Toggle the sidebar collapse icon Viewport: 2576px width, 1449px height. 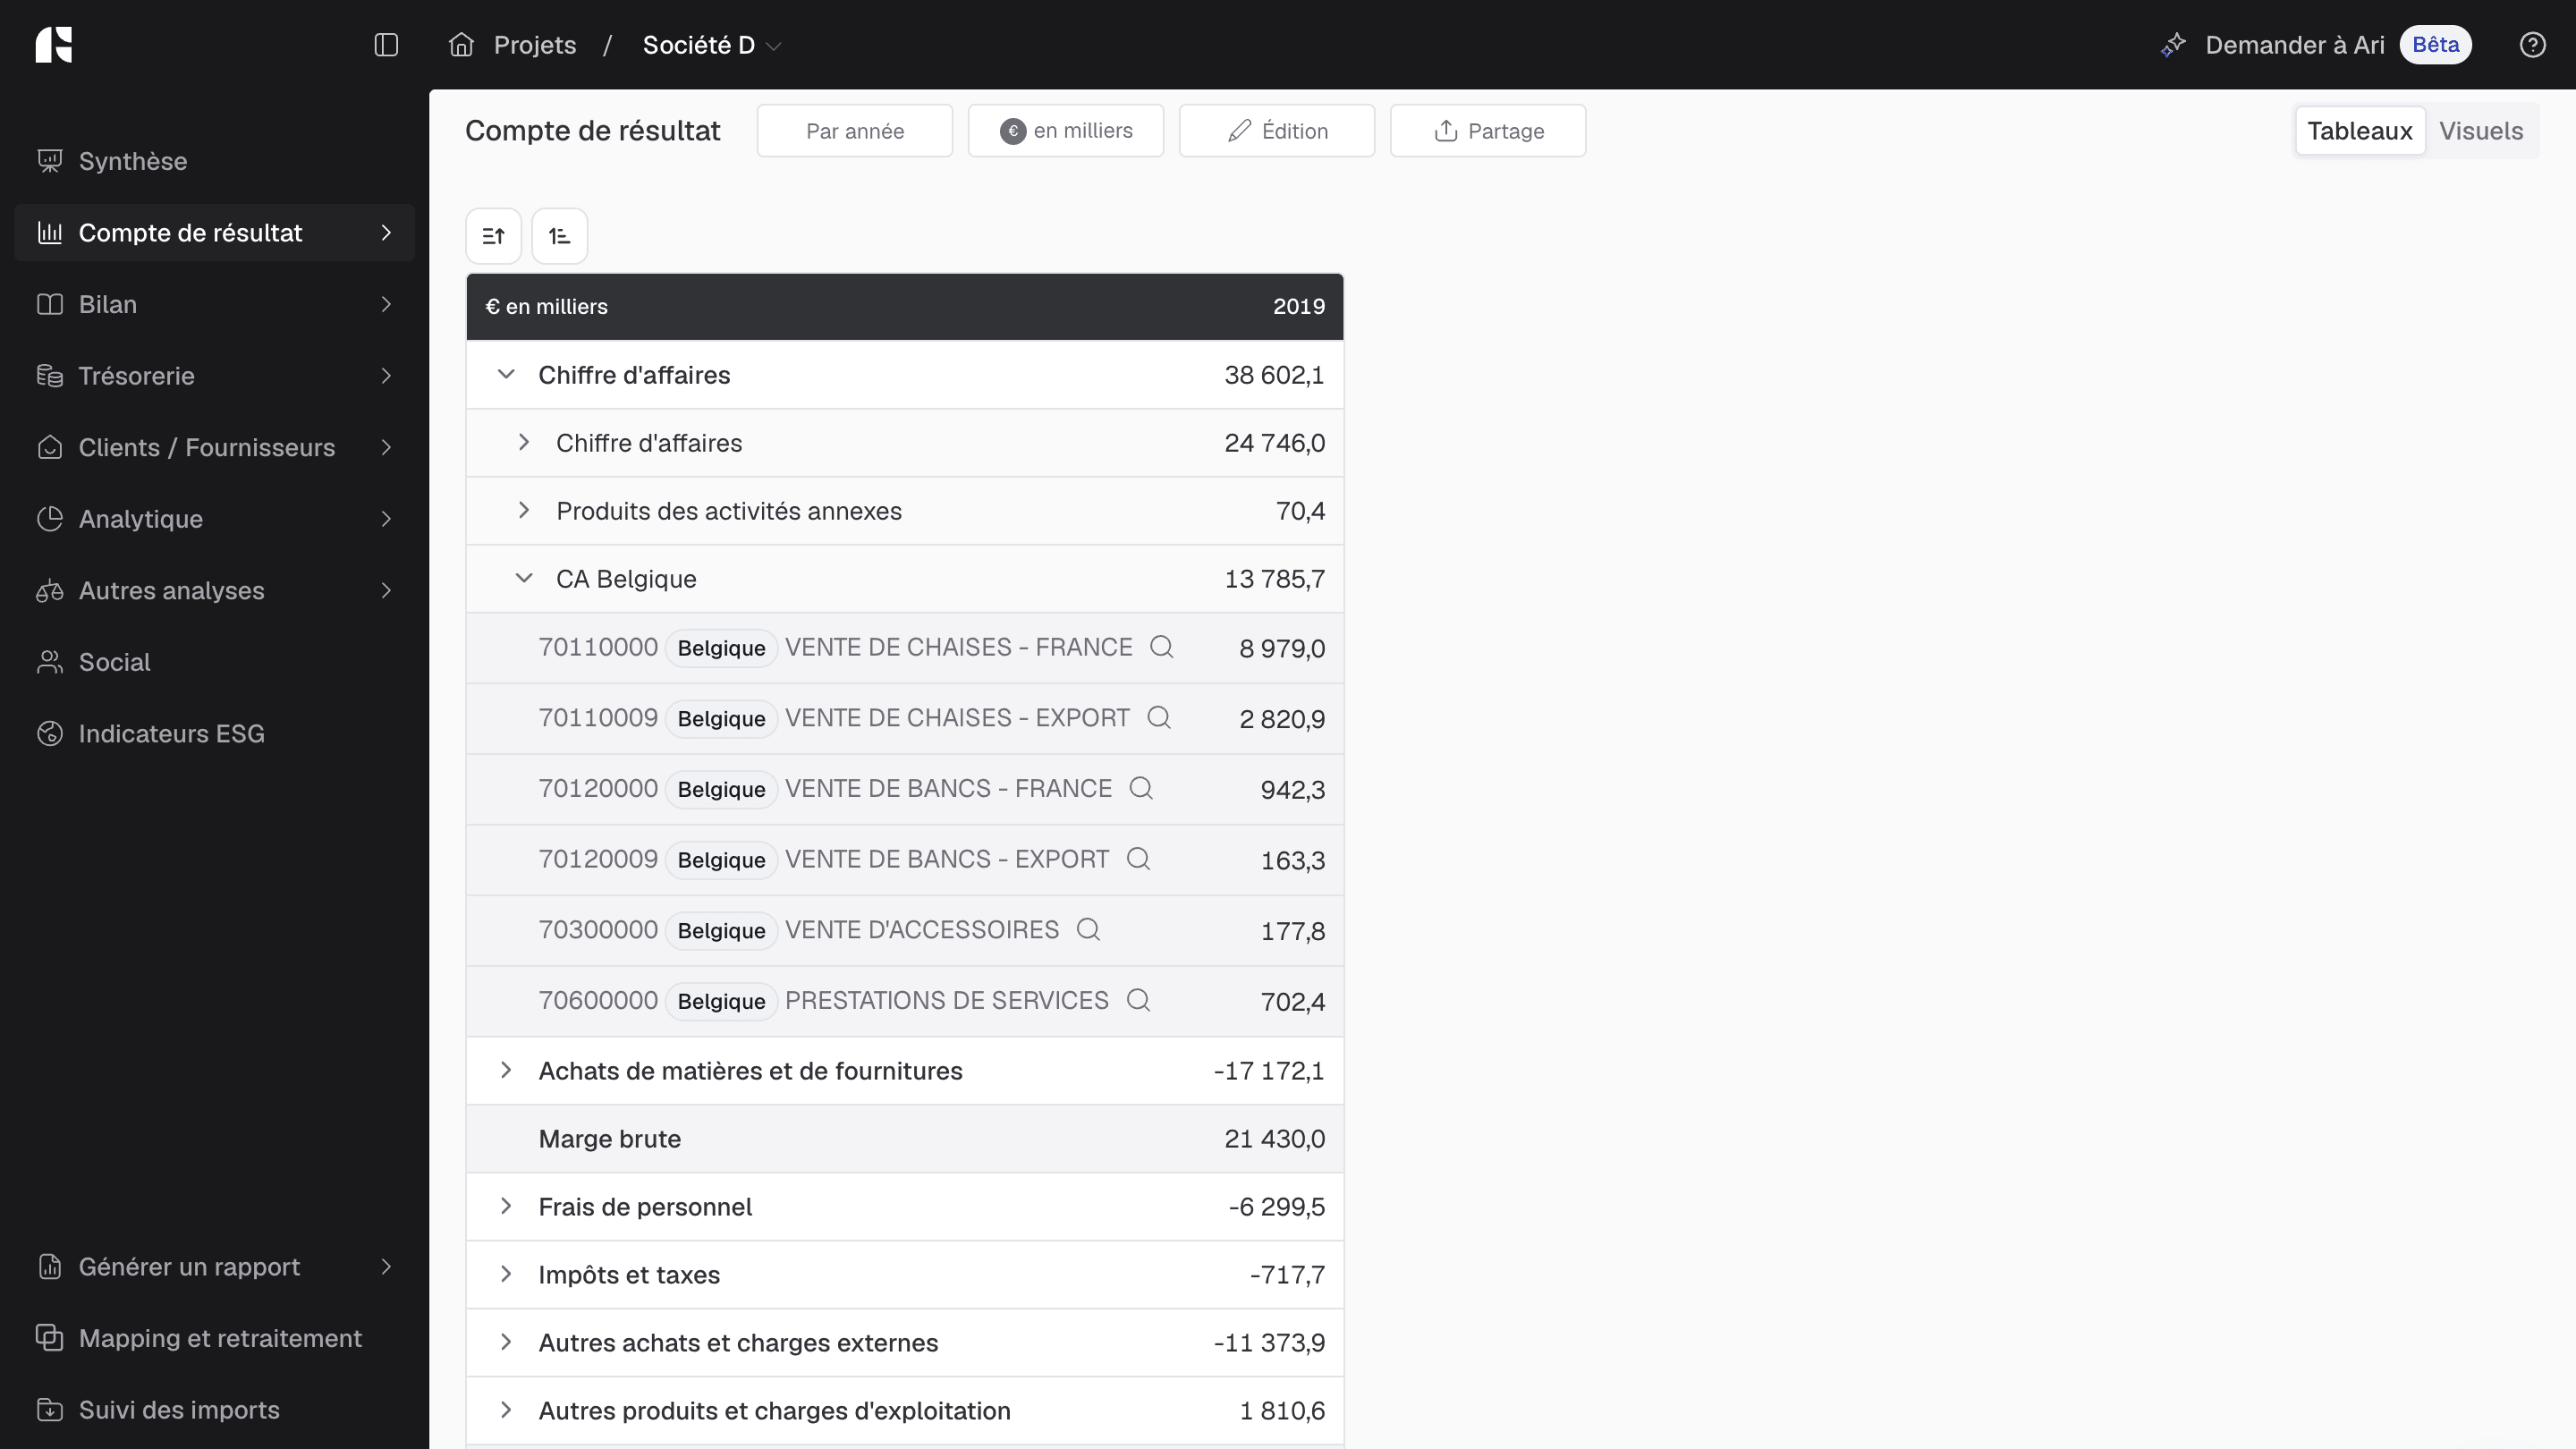click(x=386, y=45)
